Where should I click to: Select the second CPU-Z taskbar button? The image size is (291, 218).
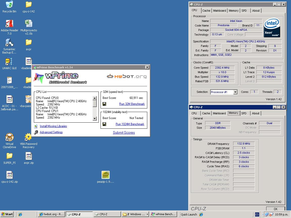click(x=107, y=214)
